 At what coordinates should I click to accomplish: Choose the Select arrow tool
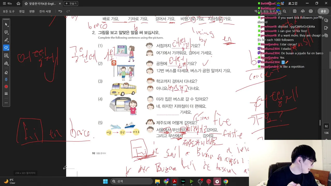tap(6, 25)
